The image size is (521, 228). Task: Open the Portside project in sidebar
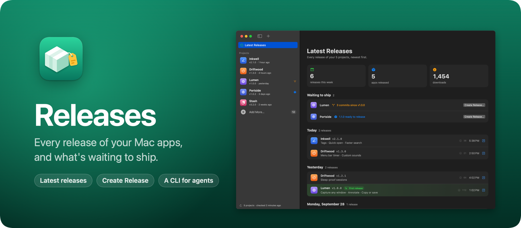click(268, 92)
